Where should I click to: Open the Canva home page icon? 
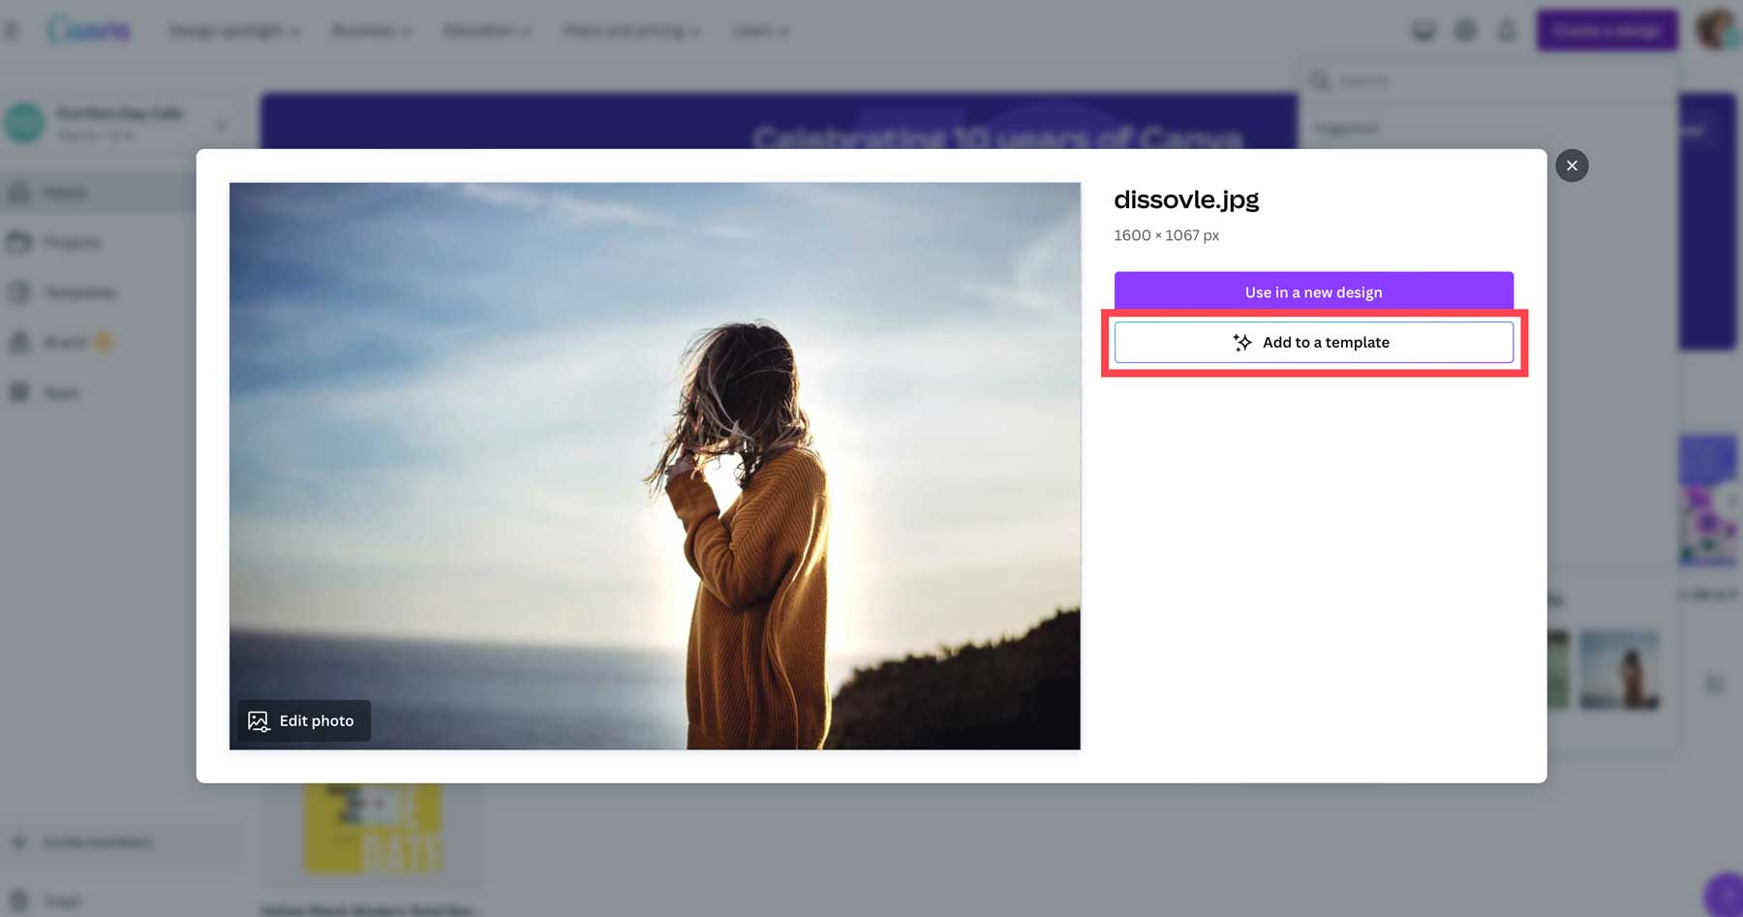pyautogui.click(x=90, y=30)
